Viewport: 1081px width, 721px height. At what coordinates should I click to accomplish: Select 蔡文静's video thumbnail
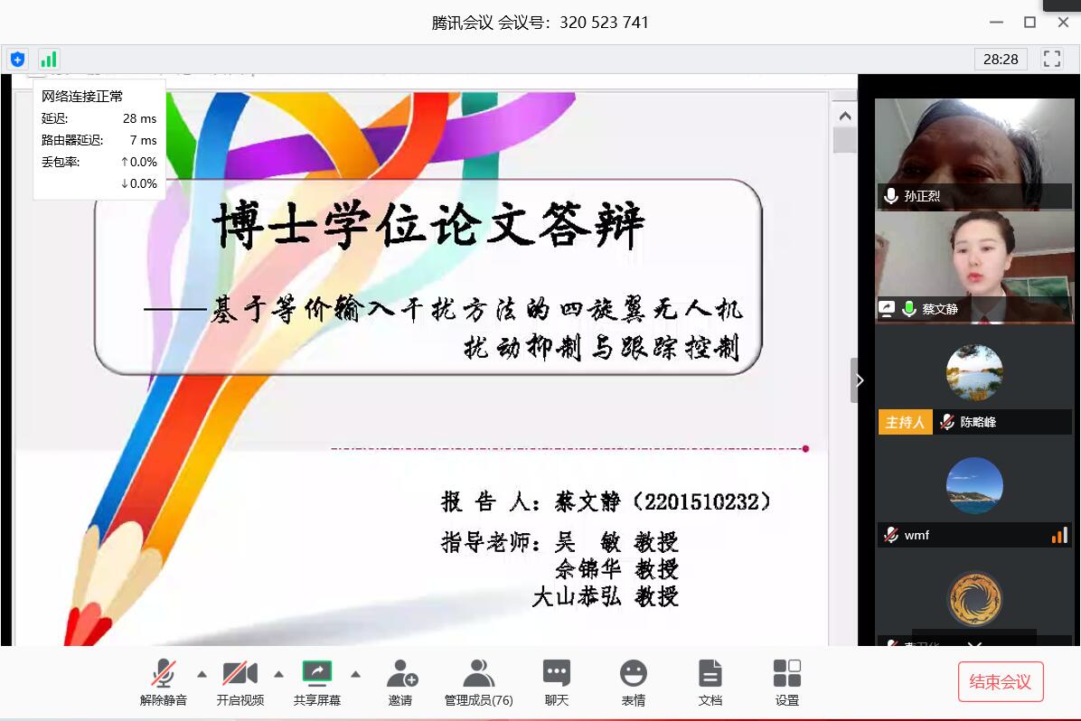pos(973,267)
